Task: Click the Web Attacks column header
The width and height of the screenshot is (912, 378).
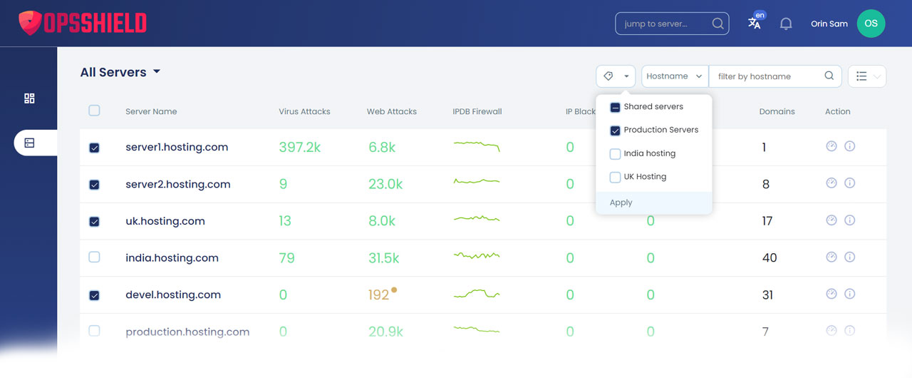Action: [x=392, y=111]
